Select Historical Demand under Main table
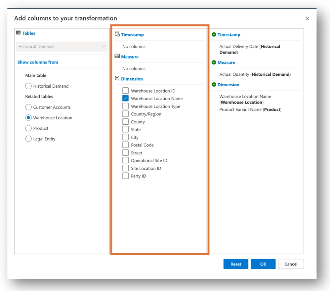Image resolution: width=330 pixels, height=291 pixels. coord(28,86)
